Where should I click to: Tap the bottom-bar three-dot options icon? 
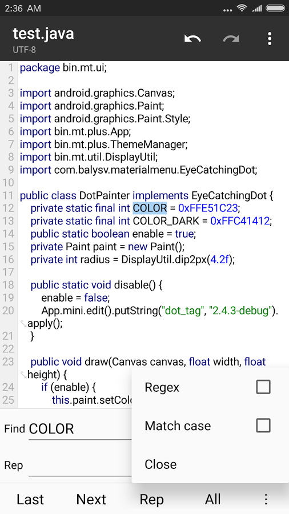pos(266,499)
